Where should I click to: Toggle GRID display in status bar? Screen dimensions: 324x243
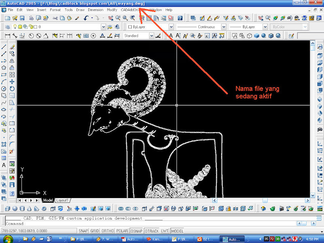coord(95,231)
